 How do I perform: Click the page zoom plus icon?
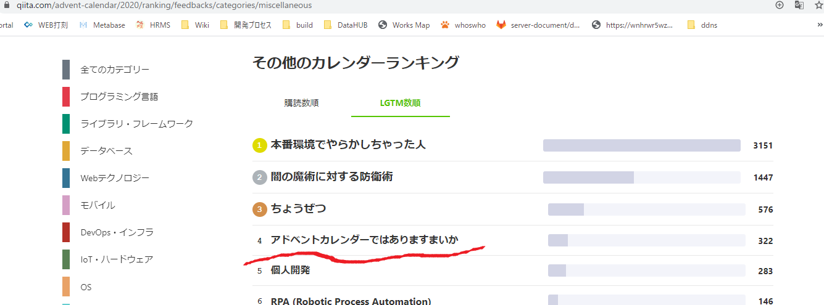pos(780,5)
